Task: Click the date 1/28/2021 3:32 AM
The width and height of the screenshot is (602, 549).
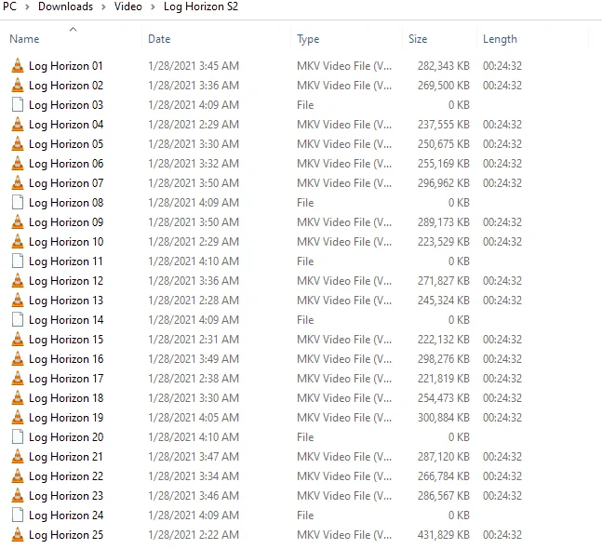Action: 194,164
